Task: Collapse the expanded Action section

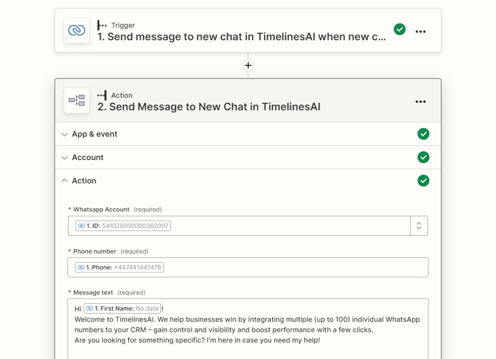Action: [64, 180]
